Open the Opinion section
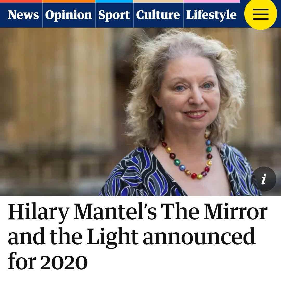 pos(68,15)
